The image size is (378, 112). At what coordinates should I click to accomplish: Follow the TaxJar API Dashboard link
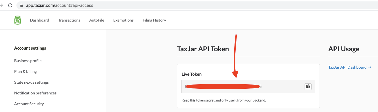click(x=350, y=67)
